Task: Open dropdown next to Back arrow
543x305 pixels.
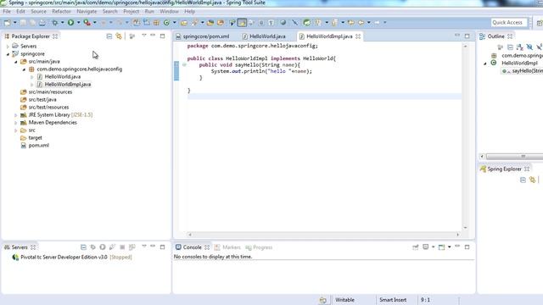Action: point(369,23)
